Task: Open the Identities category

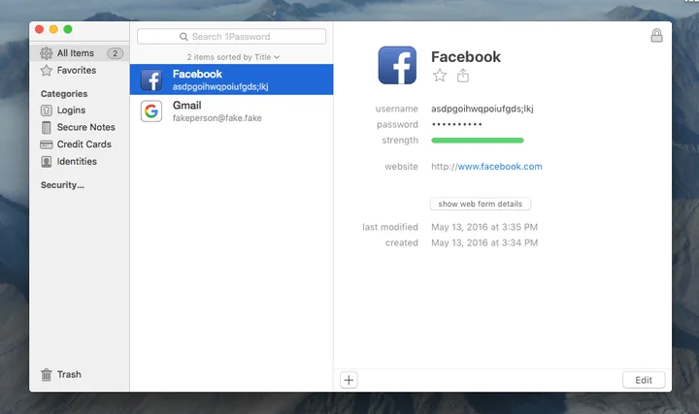Action: click(77, 162)
